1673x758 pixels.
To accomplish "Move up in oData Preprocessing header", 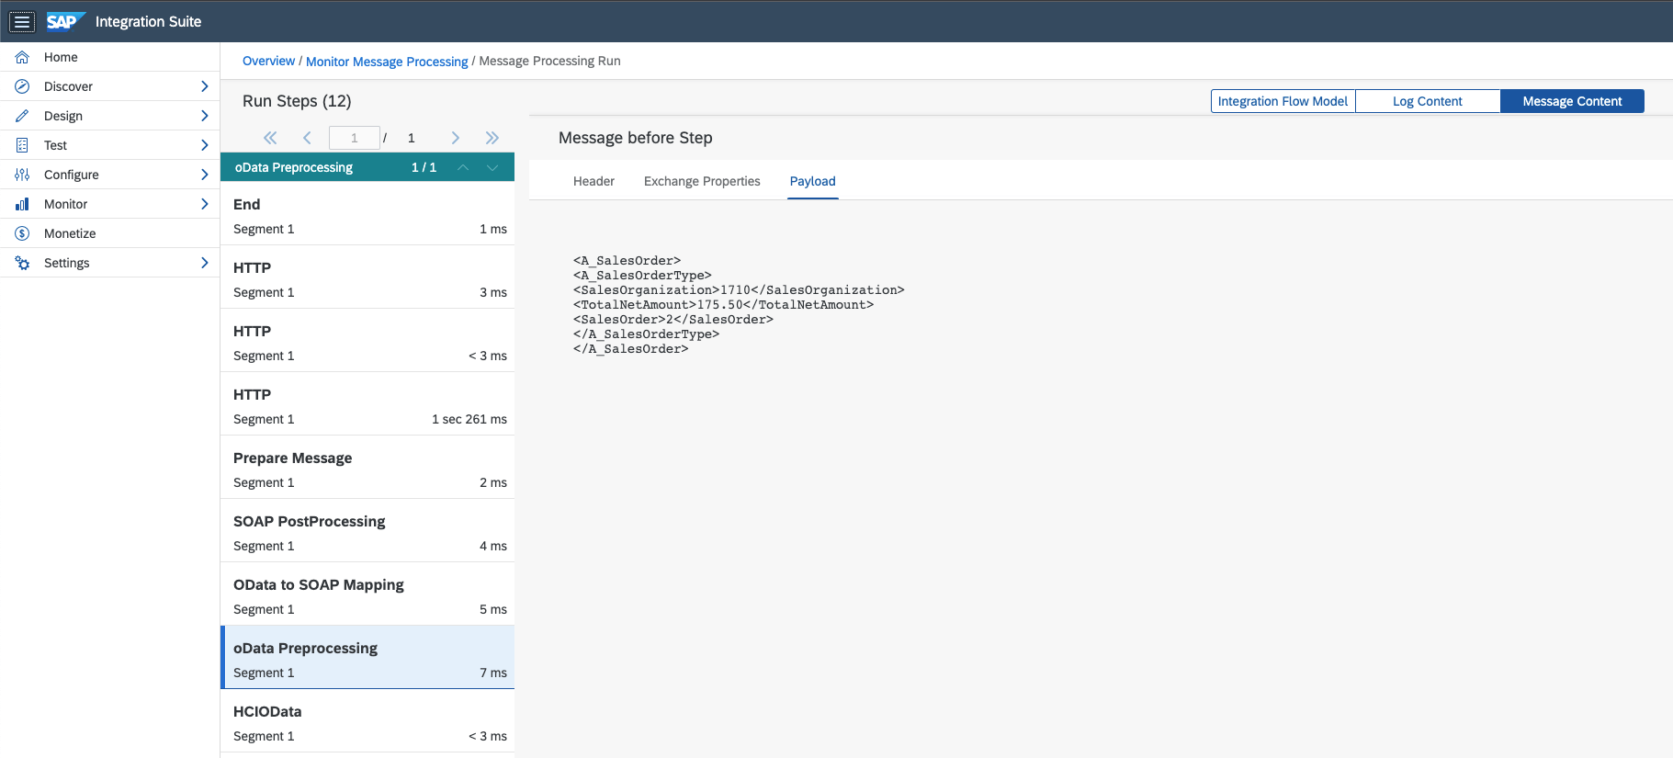I will tap(463, 167).
